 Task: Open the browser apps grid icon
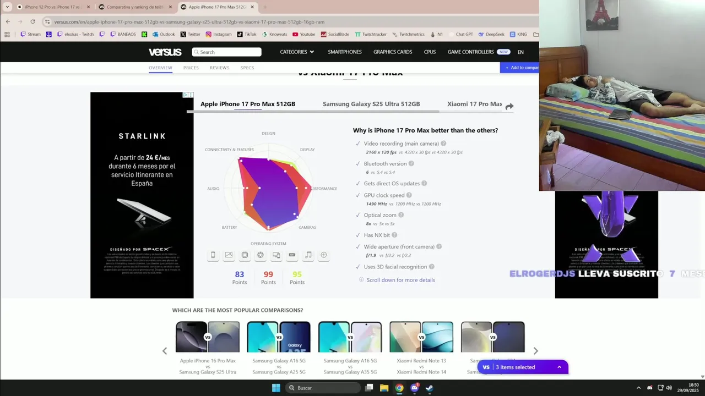coord(7,34)
